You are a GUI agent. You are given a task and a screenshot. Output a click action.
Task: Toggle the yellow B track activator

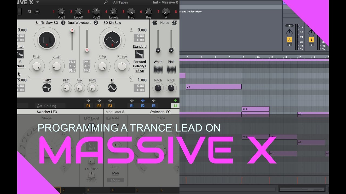pyautogui.click(x=311, y=40)
